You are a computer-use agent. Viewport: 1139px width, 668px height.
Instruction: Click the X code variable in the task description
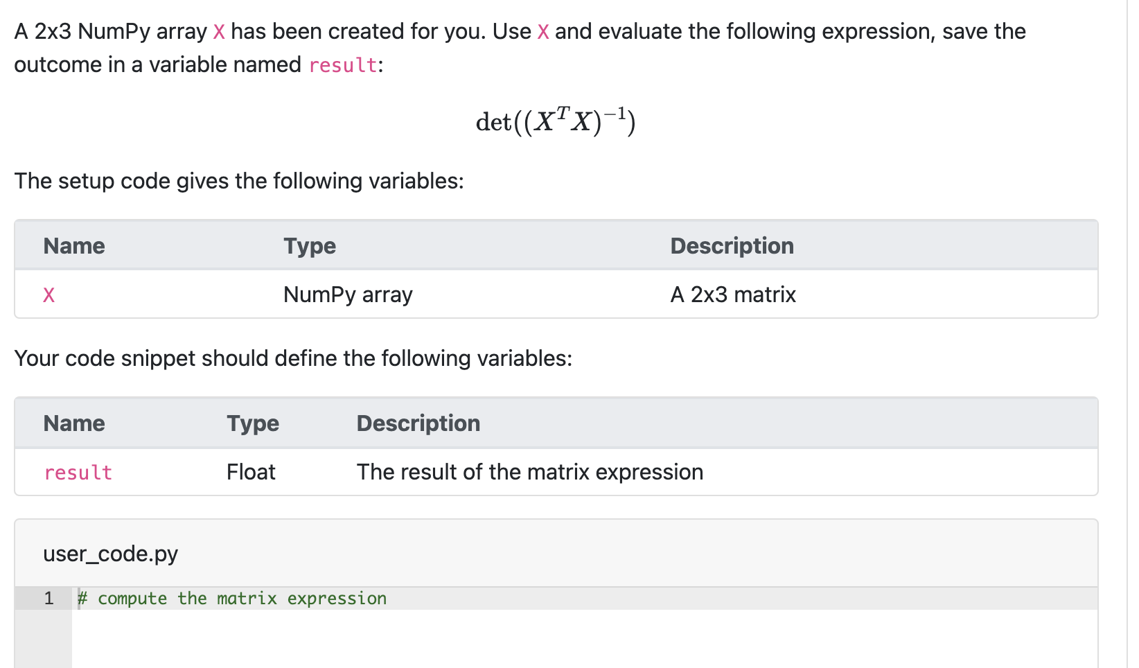pos(219,31)
